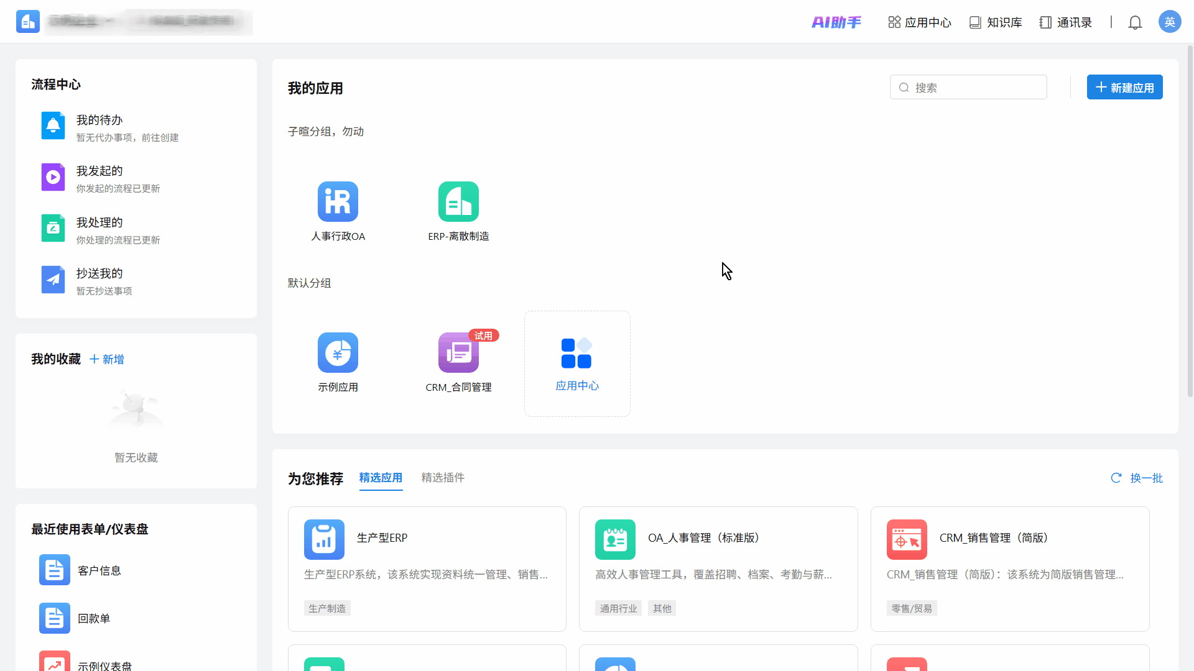Open 通讯录 in the top menu
The height and width of the screenshot is (671, 1194).
[x=1065, y=22]
